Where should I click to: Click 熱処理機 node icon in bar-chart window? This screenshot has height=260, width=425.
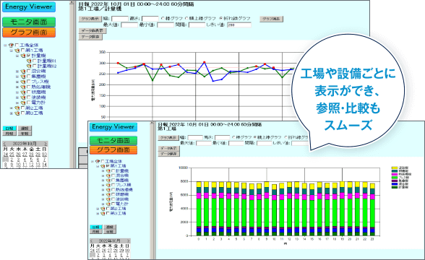point(108,190)
